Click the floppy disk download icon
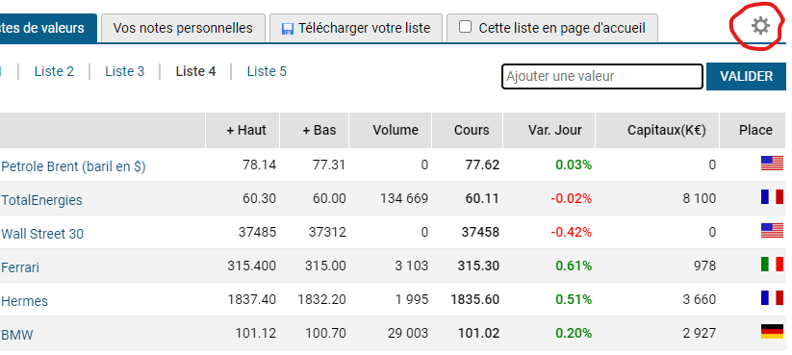 point(288,28)
